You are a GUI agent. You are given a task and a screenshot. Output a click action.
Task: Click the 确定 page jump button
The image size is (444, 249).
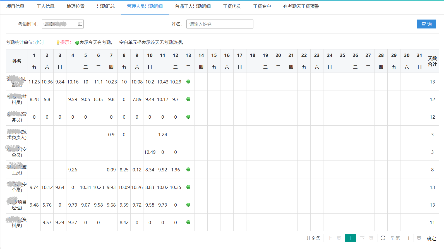point(431,238)
